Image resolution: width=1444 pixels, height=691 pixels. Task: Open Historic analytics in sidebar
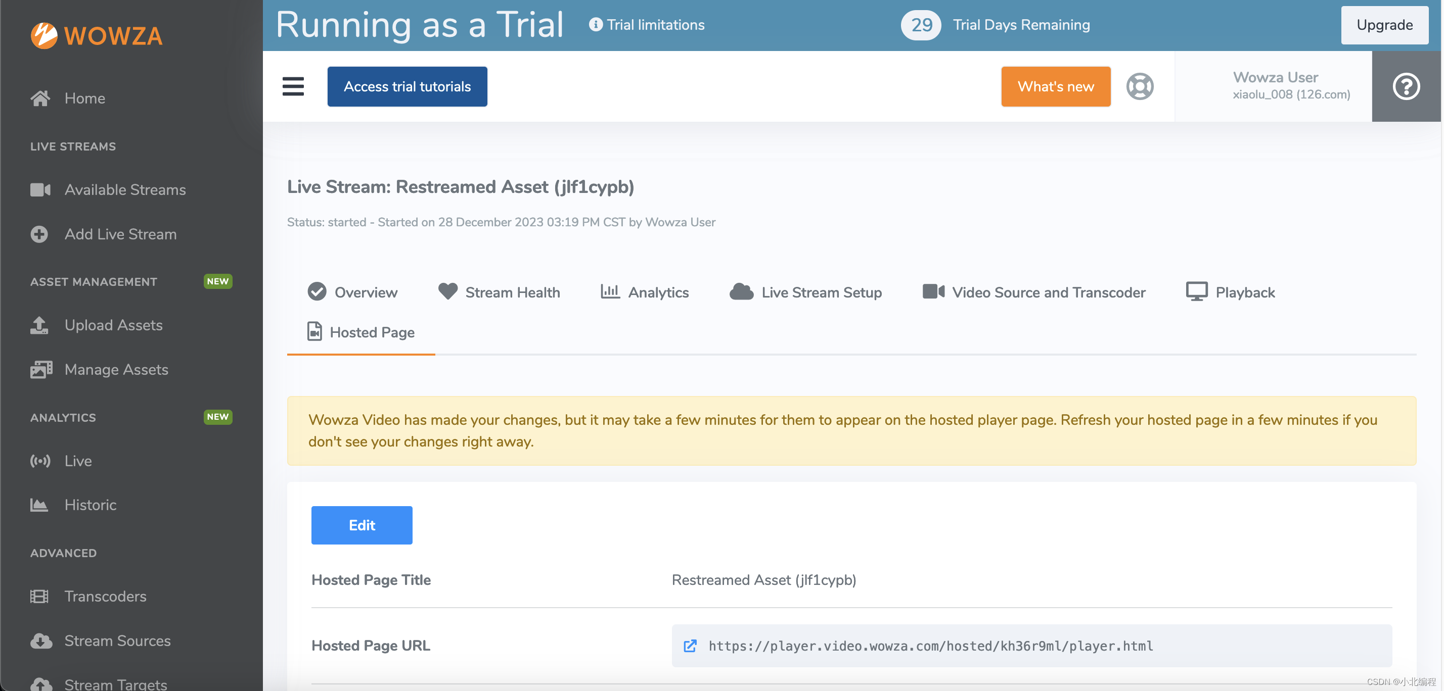pos(90,505)
